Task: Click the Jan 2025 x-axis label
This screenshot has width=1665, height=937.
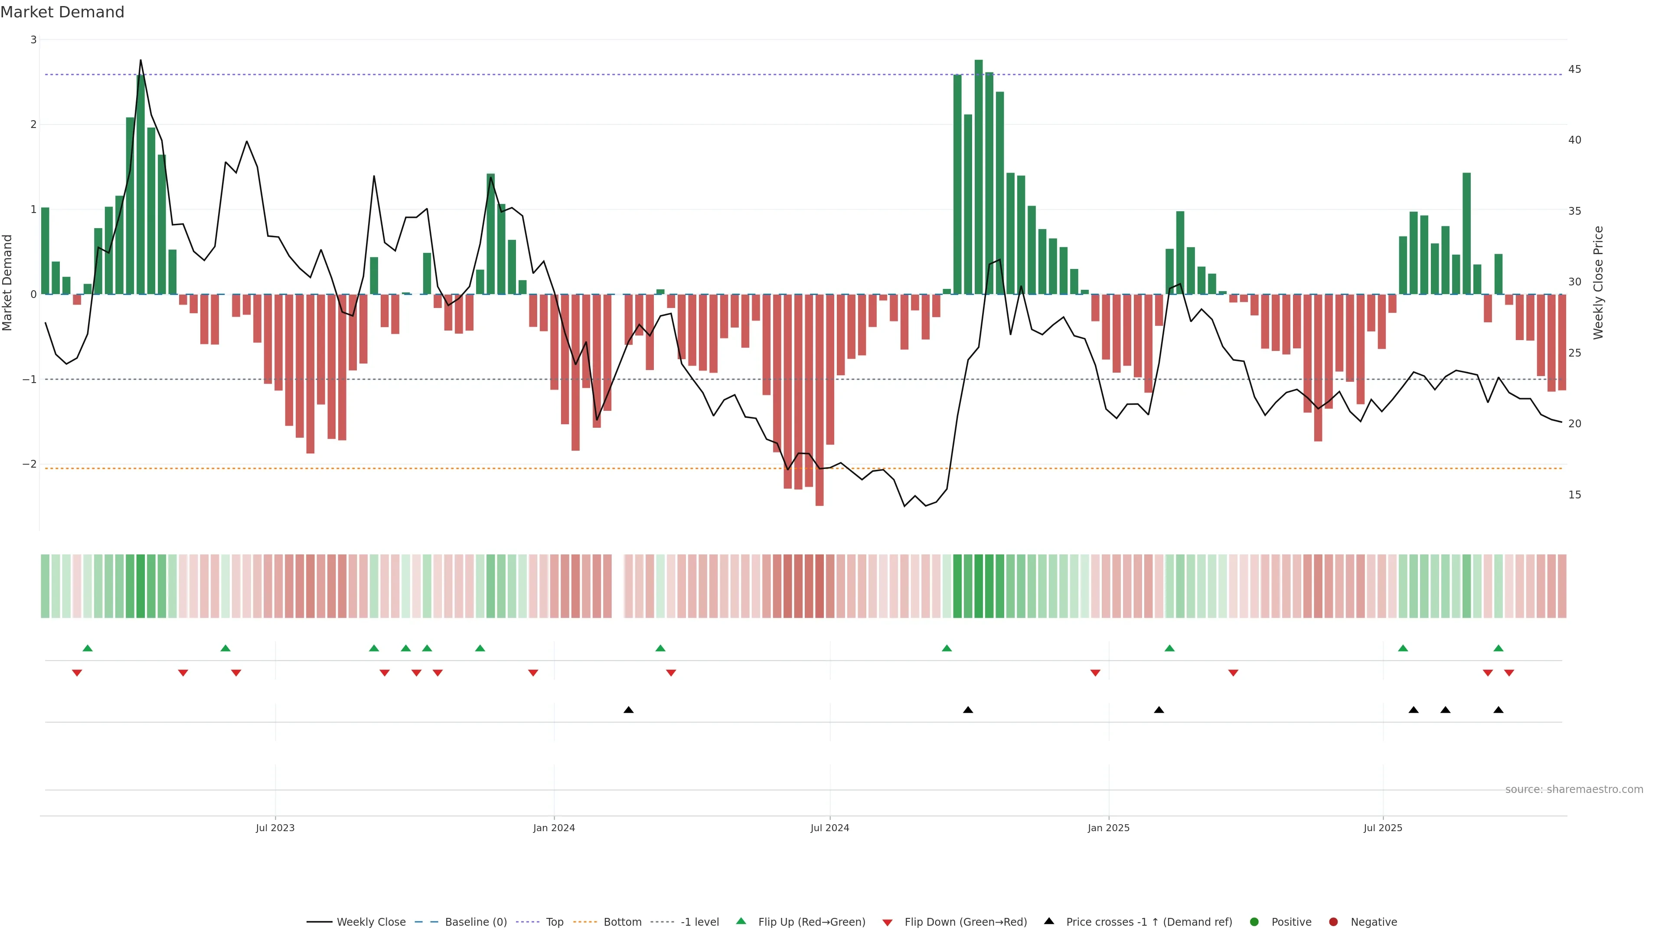Action: [x=1109, y=829]
